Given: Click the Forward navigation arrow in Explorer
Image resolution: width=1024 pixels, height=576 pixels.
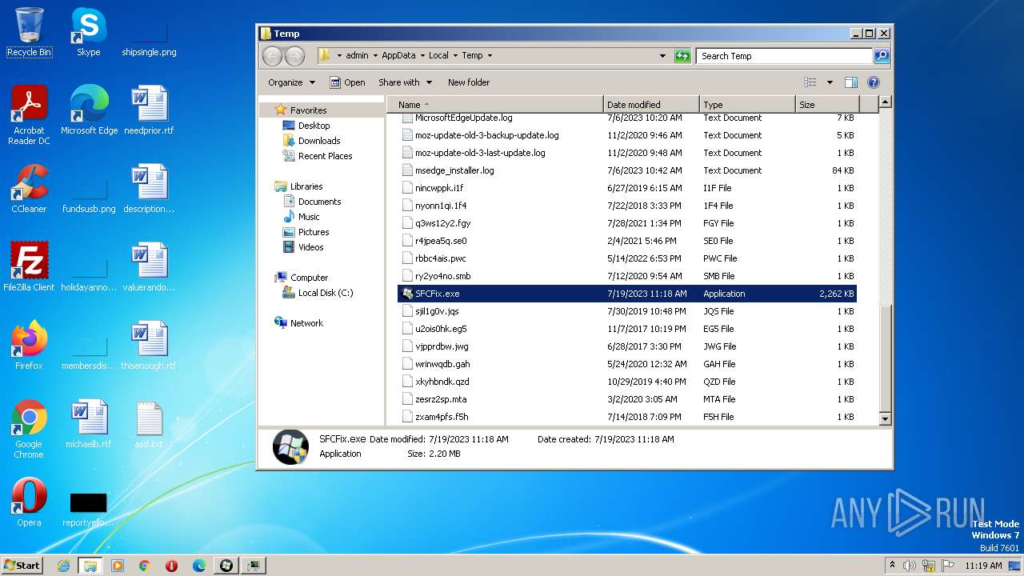Looking at the screenshot, I should 294,56.
